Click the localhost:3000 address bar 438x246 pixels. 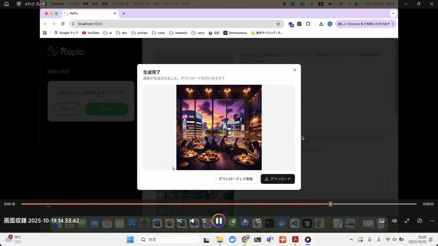point(176,24)
